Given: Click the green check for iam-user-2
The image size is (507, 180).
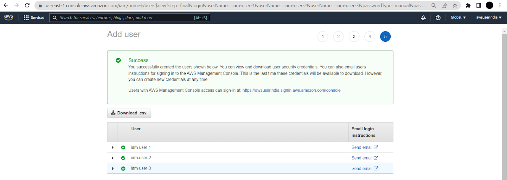Looking at the screenshot, I should point(123,158).
